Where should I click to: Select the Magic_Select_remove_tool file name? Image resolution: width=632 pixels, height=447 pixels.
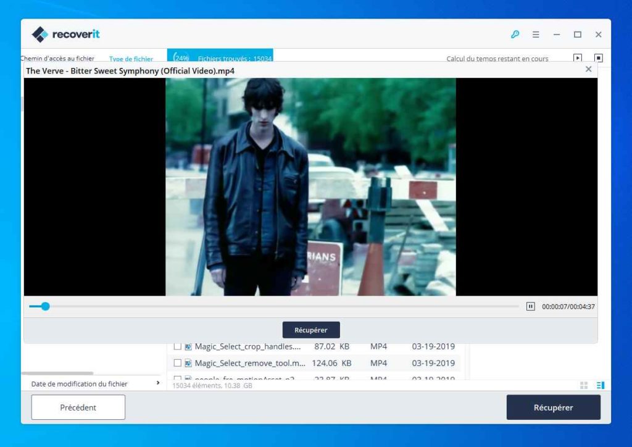(250, 363)
